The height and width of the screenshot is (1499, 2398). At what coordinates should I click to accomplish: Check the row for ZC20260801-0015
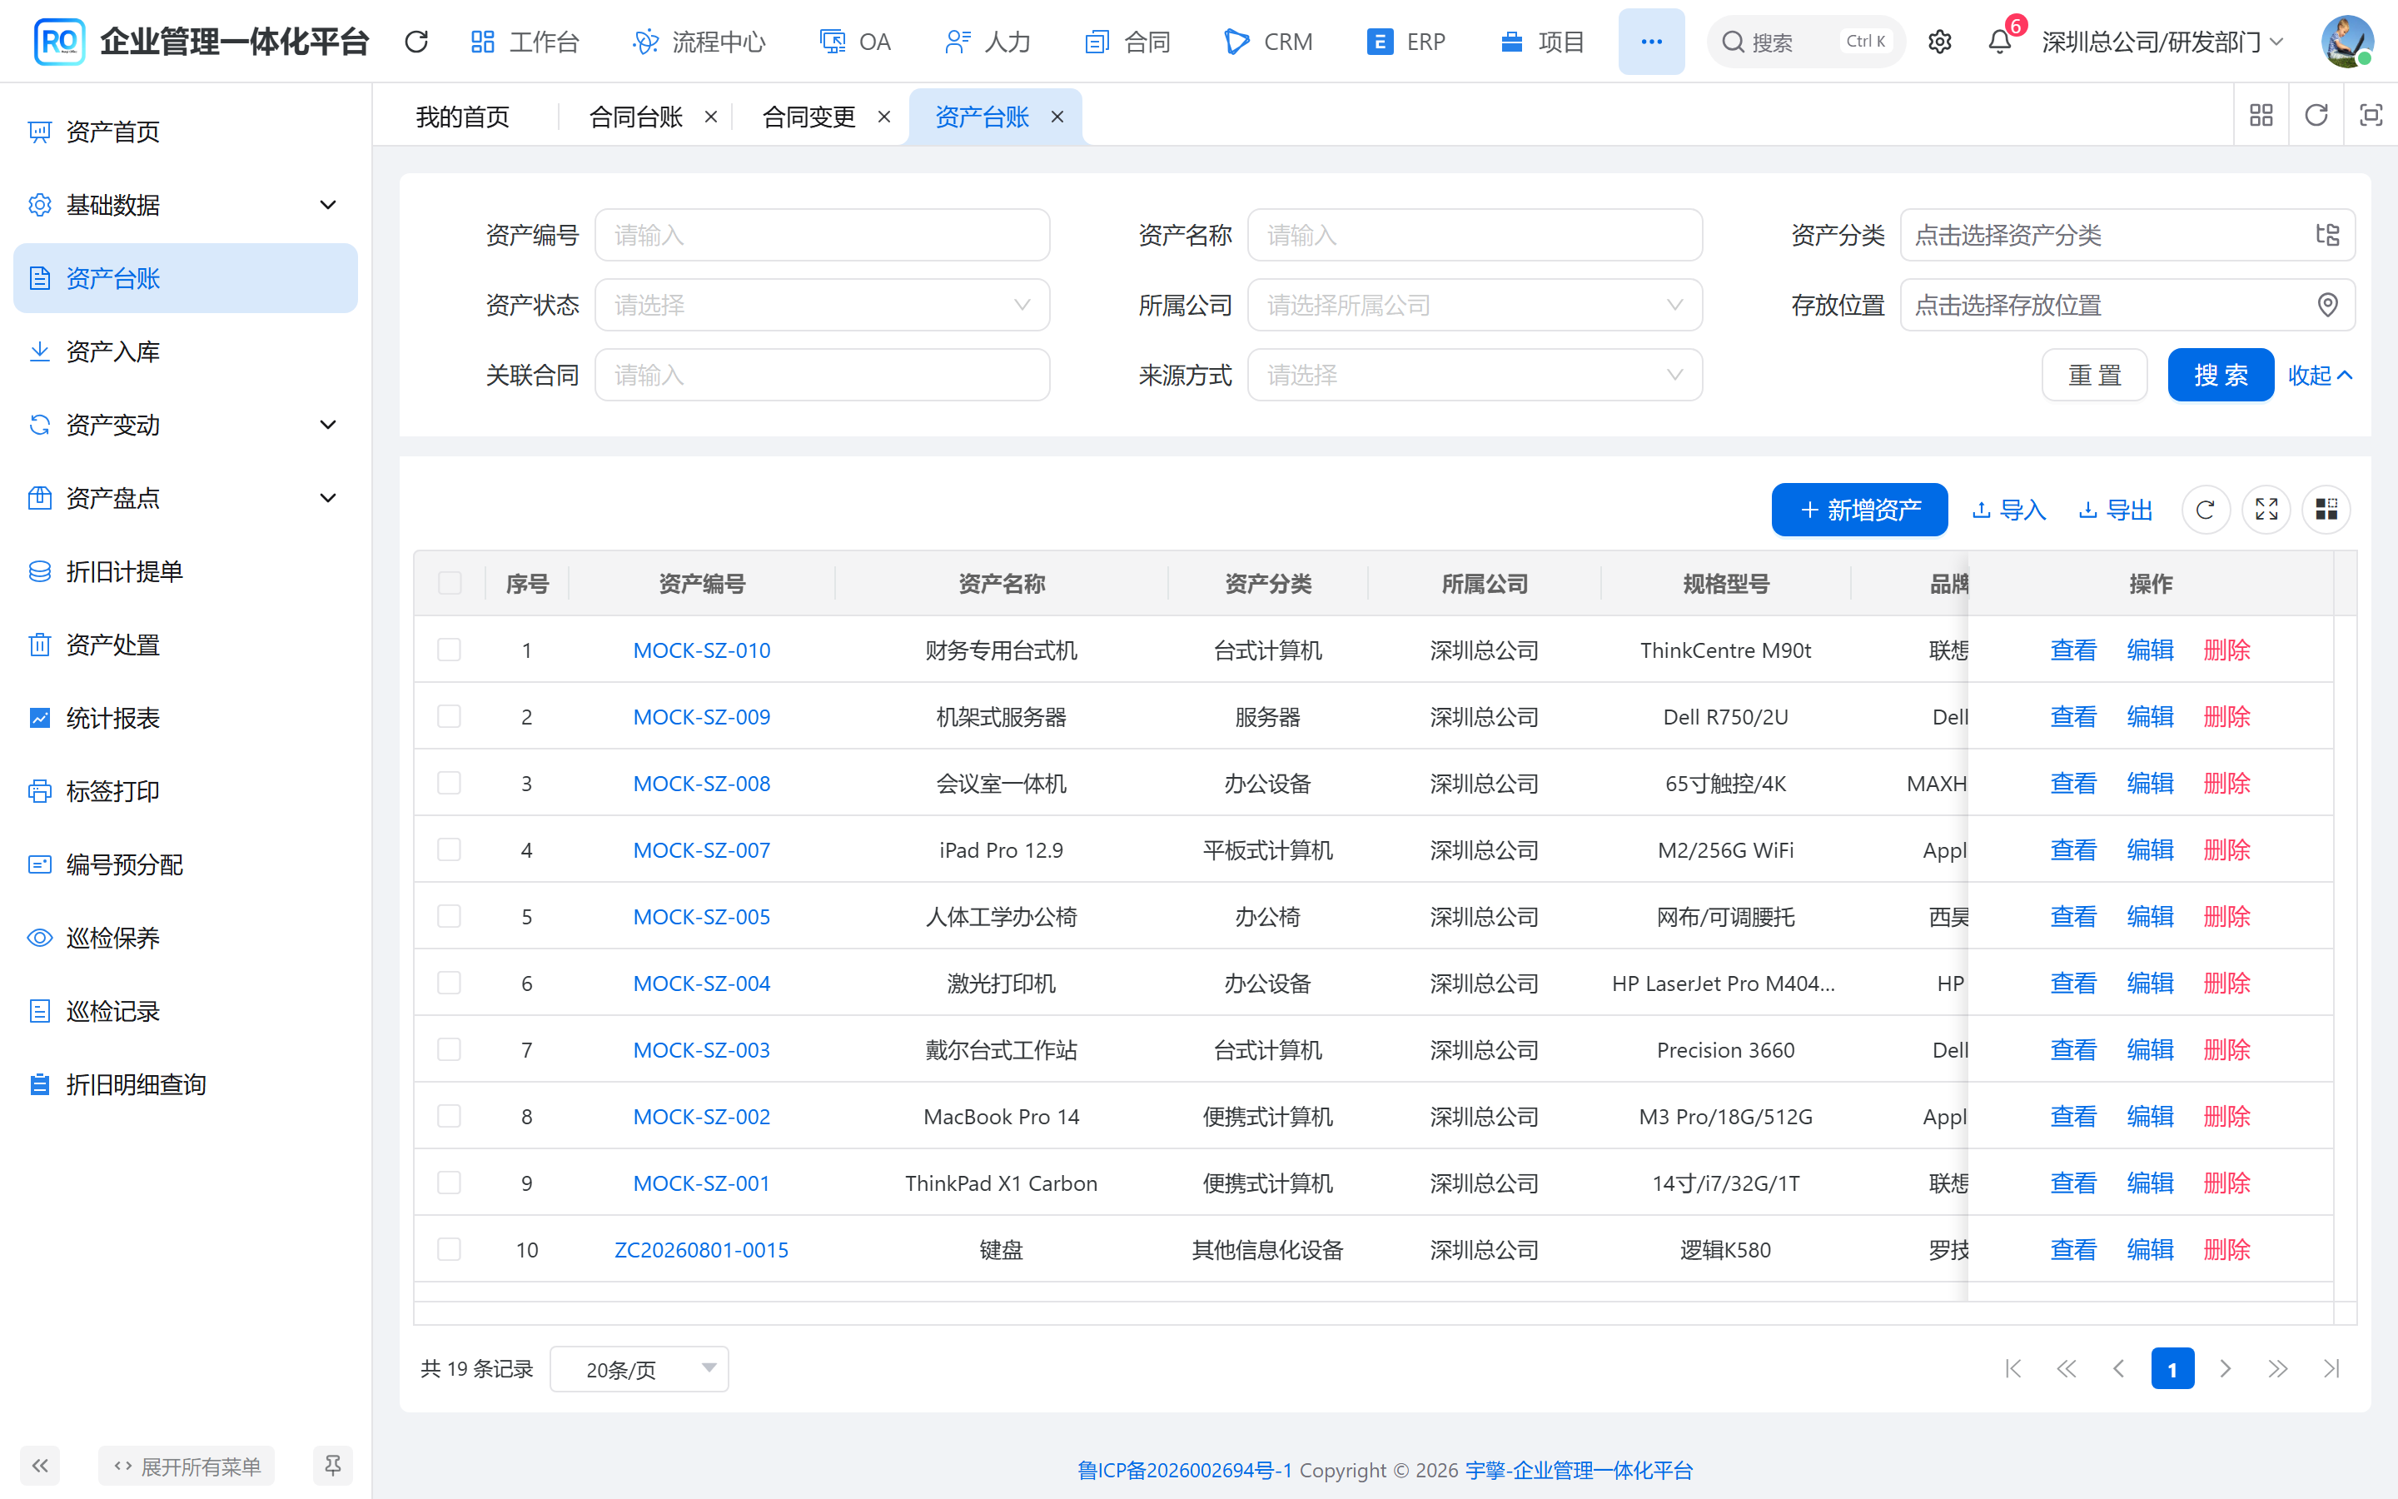click(x=450, y=1249)
